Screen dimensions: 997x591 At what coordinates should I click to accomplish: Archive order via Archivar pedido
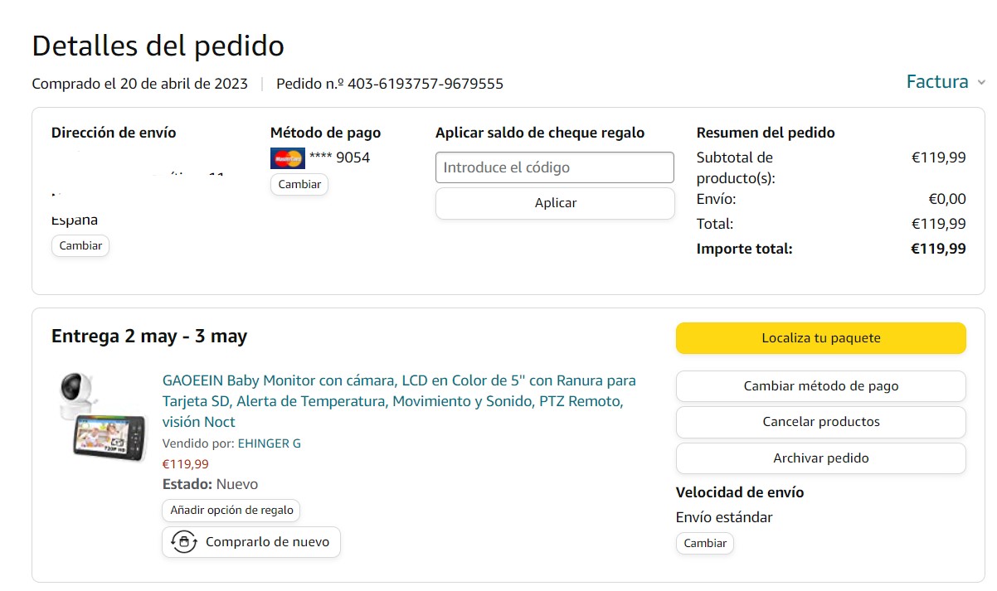click(820, 458)
